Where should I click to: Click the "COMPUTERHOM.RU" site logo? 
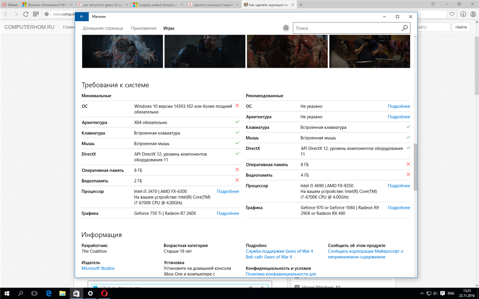(29, 27)
